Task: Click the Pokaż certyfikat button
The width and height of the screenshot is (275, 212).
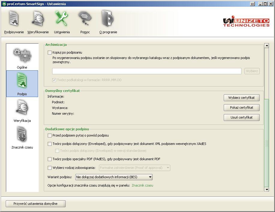Action: click(x=241, y=108)
